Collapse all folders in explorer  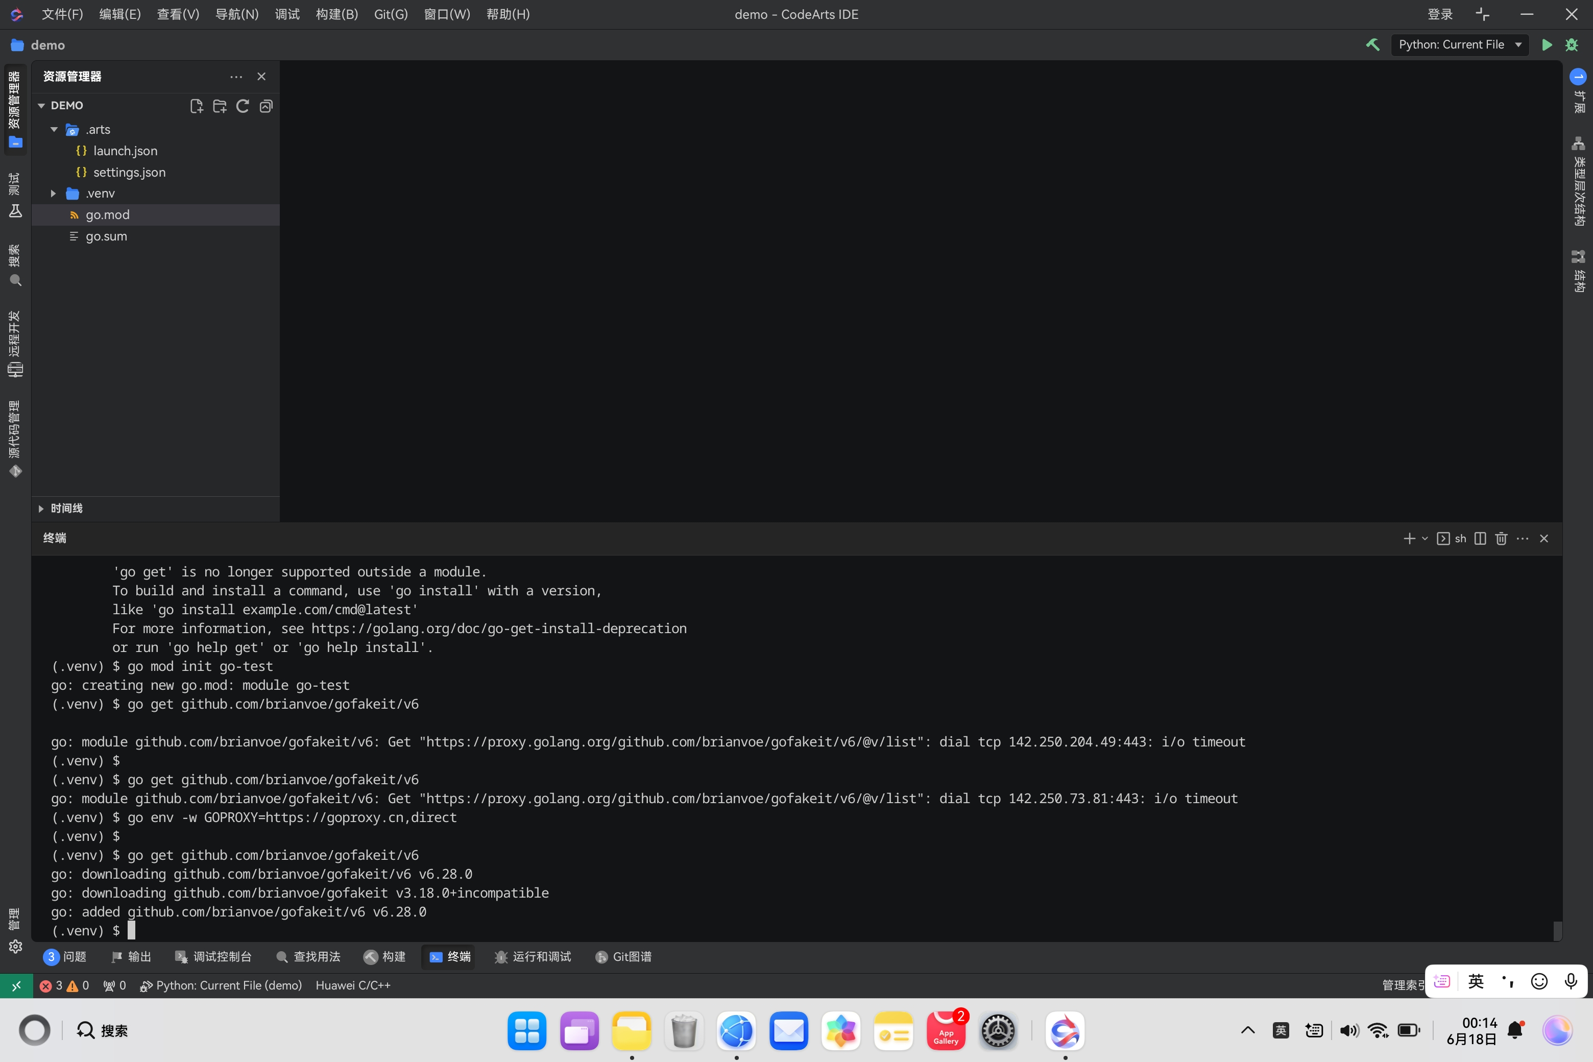pos(266,106)
